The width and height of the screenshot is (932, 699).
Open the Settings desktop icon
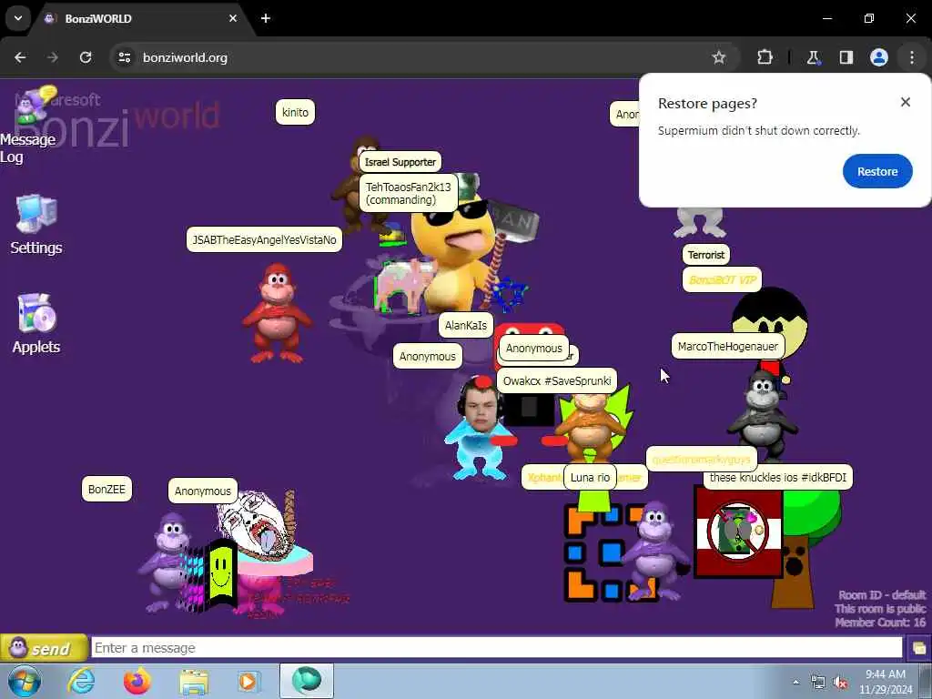36,225
